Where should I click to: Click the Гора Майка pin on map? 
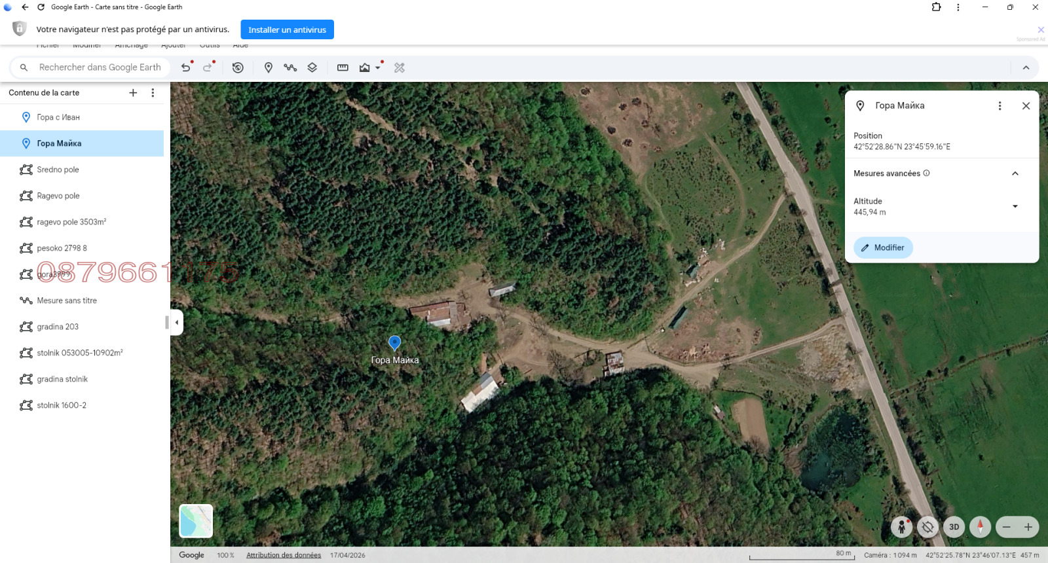pyautogui.click(x=394, y=342)
